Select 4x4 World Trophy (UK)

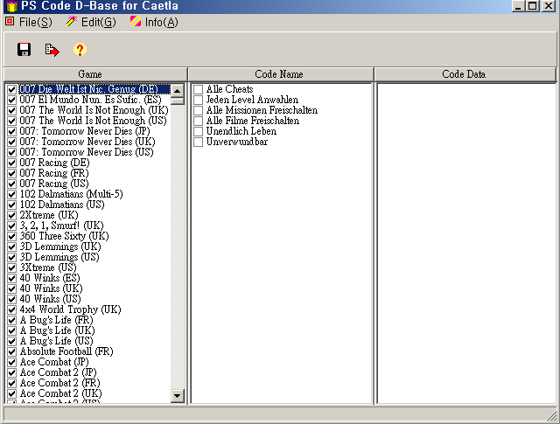click(71, 309)
